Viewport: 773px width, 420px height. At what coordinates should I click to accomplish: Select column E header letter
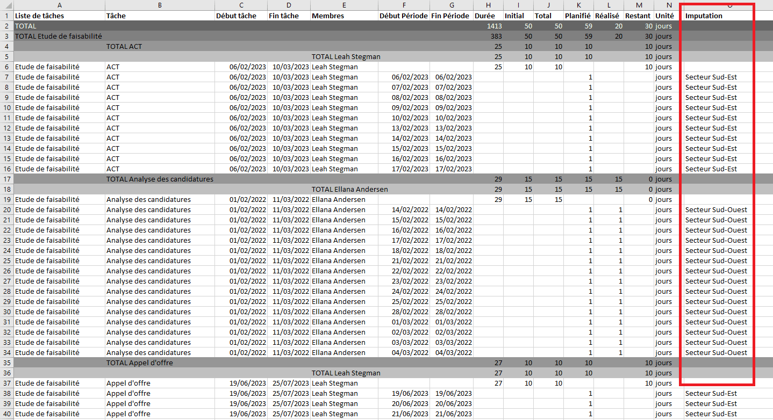344,5
